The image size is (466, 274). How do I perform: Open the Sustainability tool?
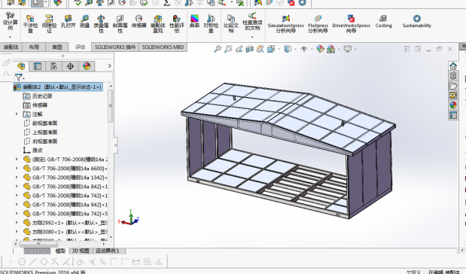pyautogui.click(x=416, y=21)
